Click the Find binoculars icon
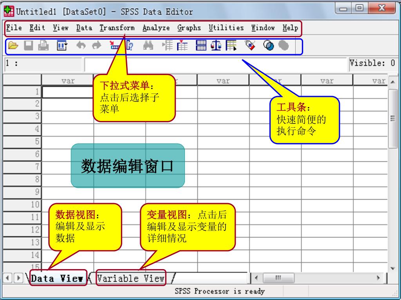 tap(148, 46)
